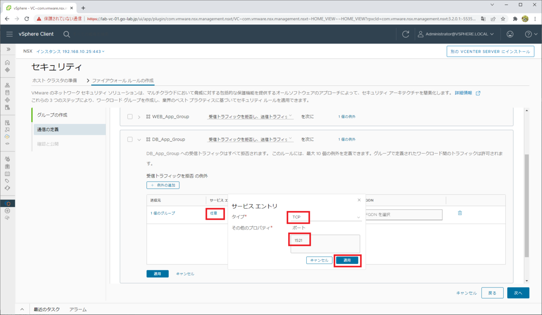
Task: Open the vSphere Client hamburger menu
Action: (10, 34)
